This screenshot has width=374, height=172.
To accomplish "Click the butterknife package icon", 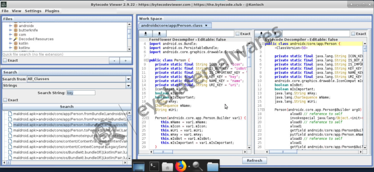I will tap(16, 30).
